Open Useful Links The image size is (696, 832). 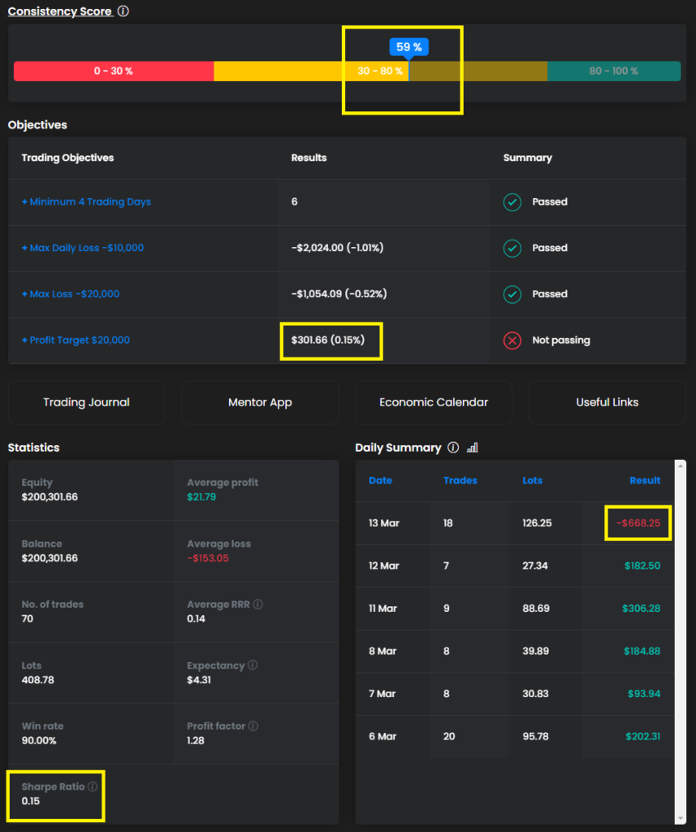(x=607, y=402)
